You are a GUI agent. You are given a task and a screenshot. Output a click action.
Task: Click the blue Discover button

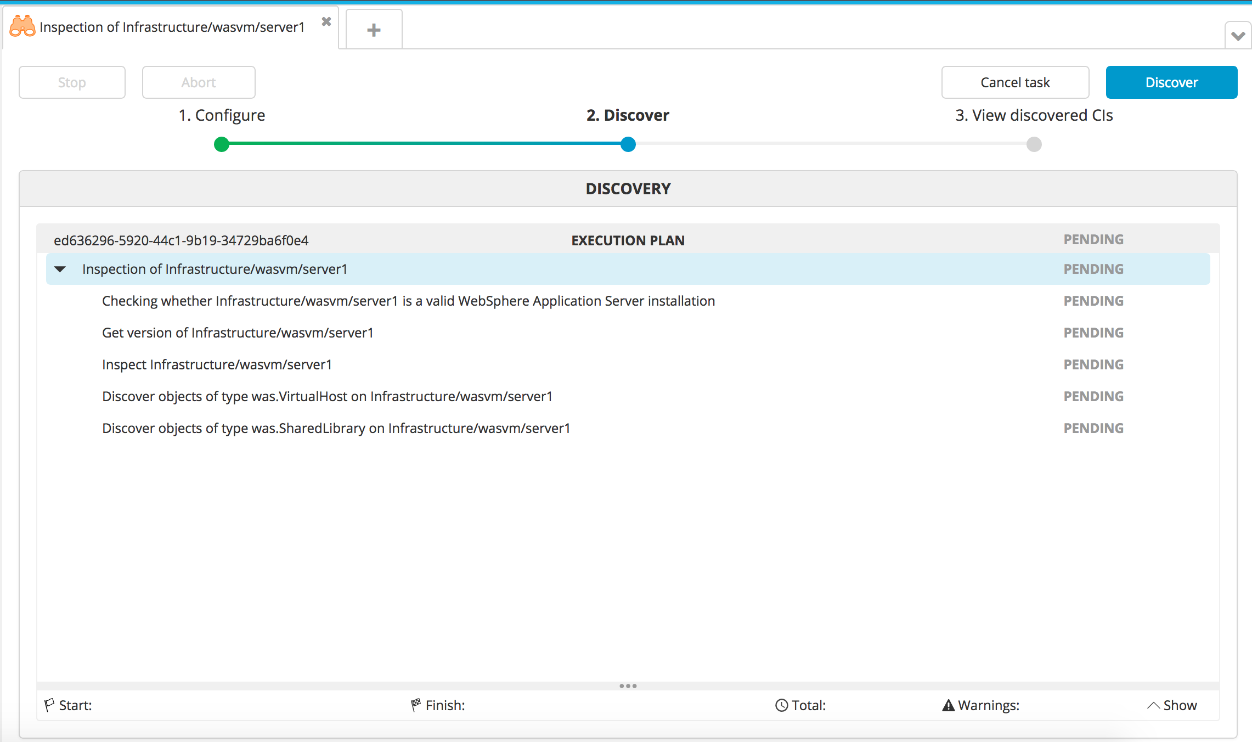tap(1171, 82)
